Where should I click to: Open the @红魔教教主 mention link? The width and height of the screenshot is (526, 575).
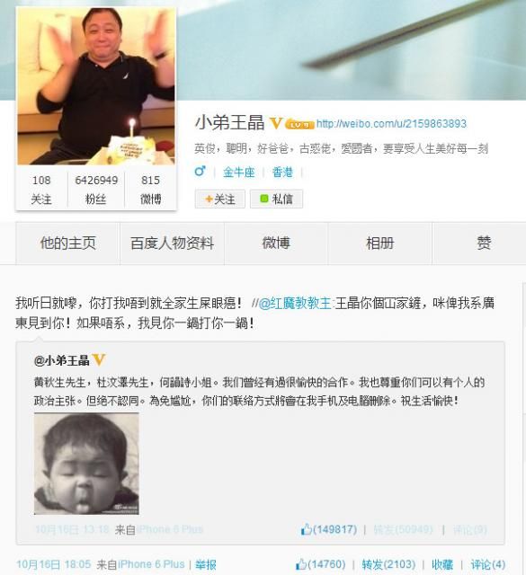295,304
